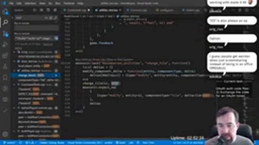Toggle use exclude settings and ignore files
Screen dimensions: 259x145
(56, 38)
